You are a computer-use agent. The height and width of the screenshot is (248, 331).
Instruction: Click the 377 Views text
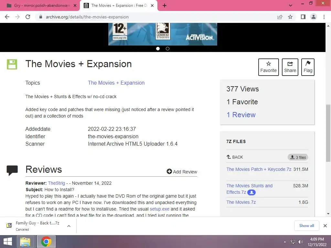tap(242, 89)
